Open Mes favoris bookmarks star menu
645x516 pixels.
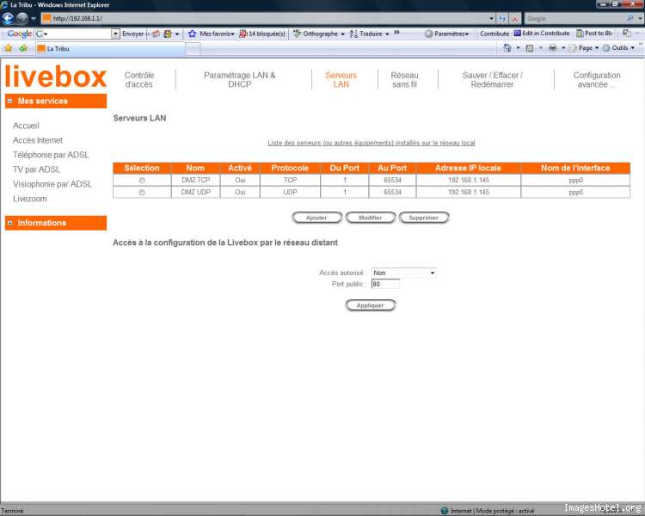(x=211, y=34)
